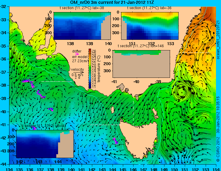Click '-39' on the lon=146 section axis

(159, 82)
